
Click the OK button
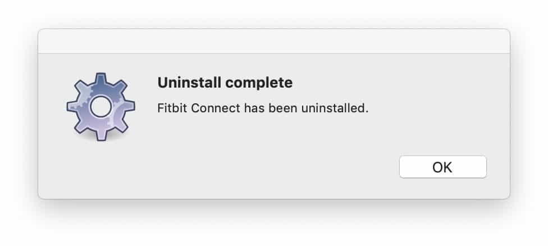tap(442, 167)
